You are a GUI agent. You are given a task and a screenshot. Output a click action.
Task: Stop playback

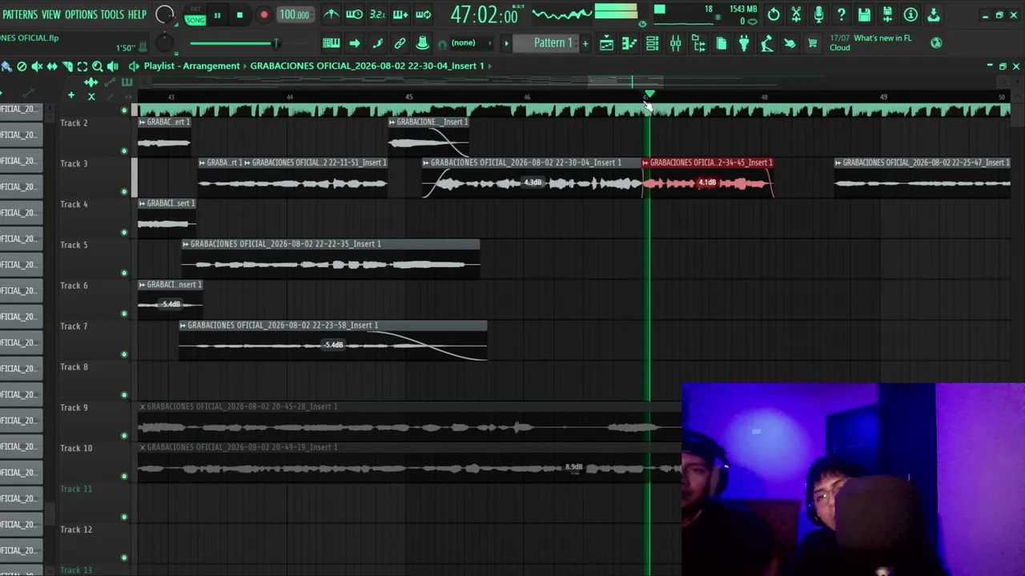click(x=239, y=15)
